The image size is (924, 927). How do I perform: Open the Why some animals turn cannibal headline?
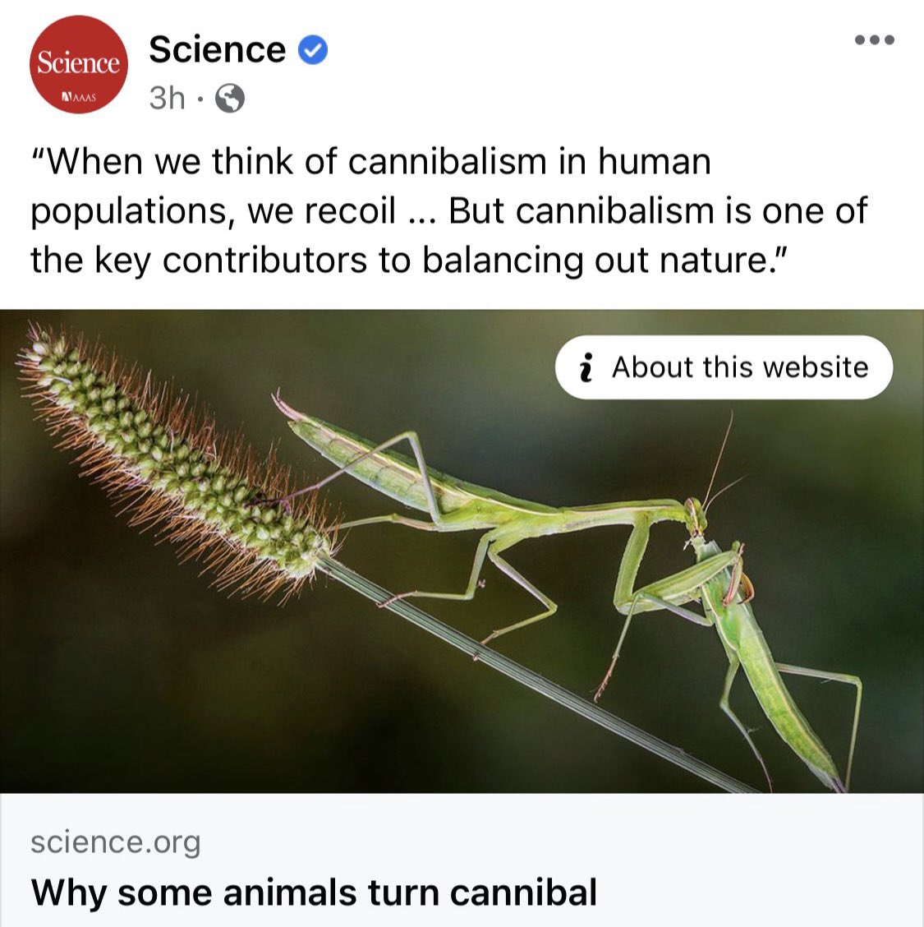pos(314,892)
